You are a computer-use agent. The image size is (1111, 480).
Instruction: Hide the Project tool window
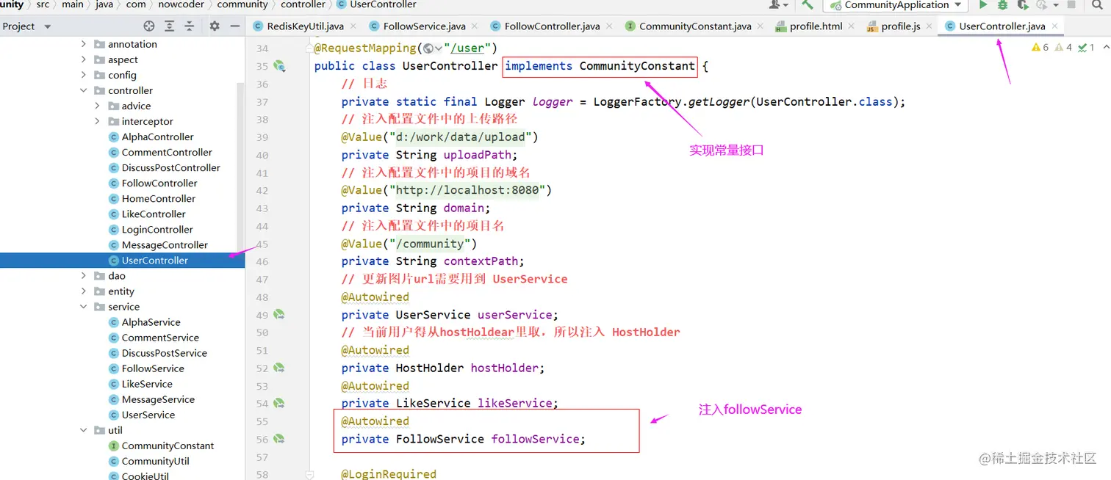click(235, 26)
